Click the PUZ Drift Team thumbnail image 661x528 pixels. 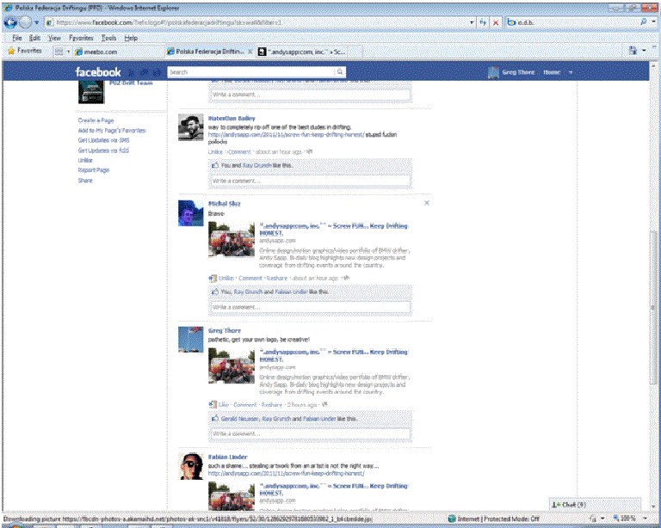pyautogui.click(x=91, y=91)
